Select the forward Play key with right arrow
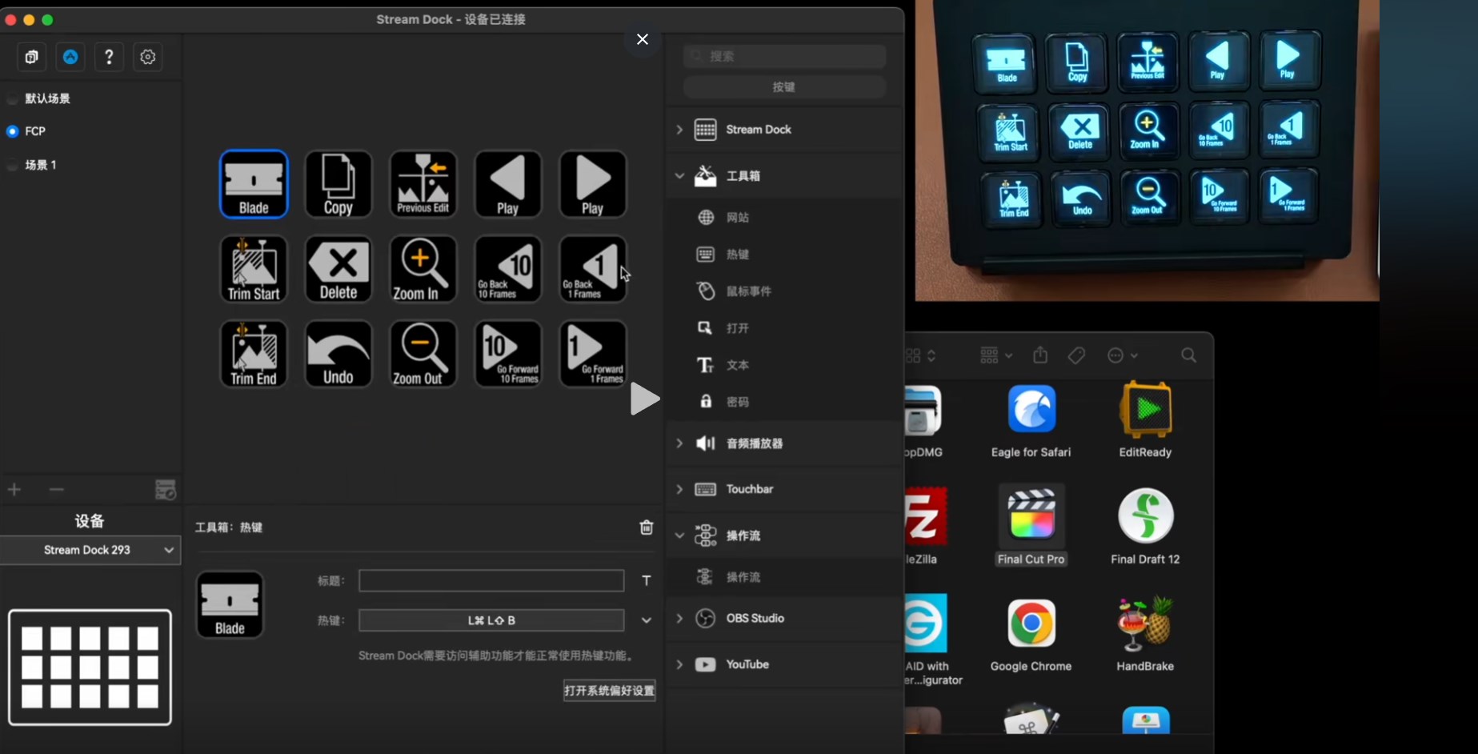The image size is (1478, 754). point(593,184)
